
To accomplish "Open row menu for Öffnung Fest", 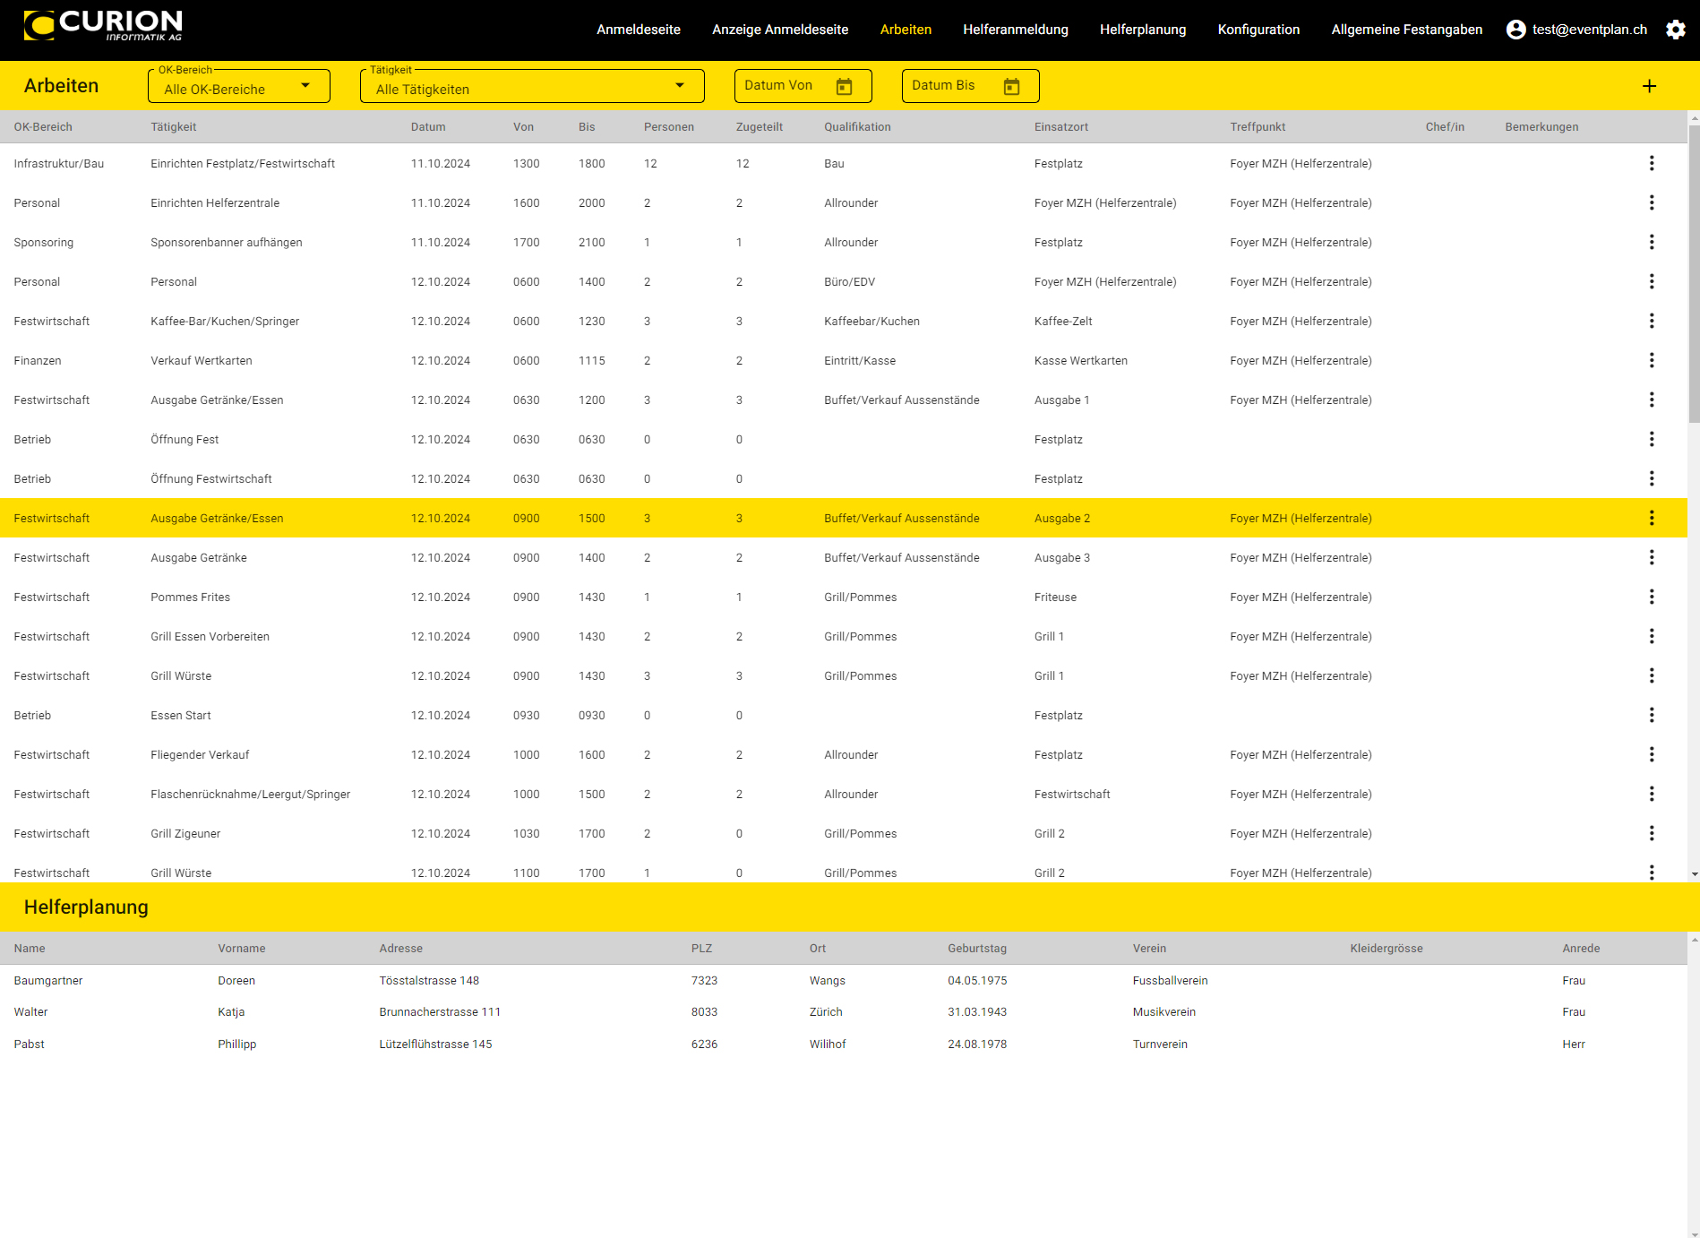I will pos(1652,439).
